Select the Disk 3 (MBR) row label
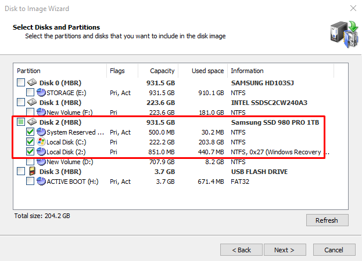The width and height of the screenshot is (362, 261). click(60, 172)
